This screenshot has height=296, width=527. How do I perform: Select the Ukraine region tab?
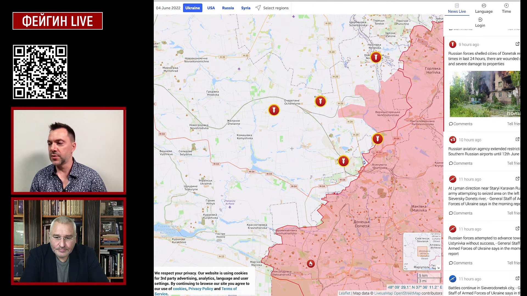tap(192, 8)
